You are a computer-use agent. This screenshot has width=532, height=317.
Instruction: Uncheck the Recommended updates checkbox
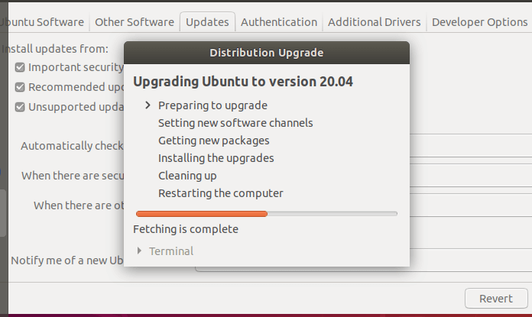click(x=21, y=87)
